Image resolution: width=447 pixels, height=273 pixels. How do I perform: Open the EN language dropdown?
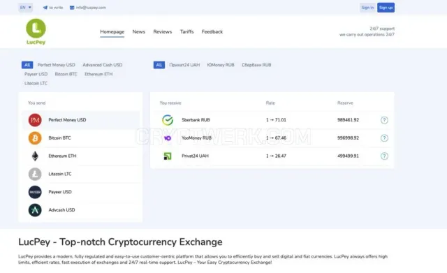(x=26, y=8)
